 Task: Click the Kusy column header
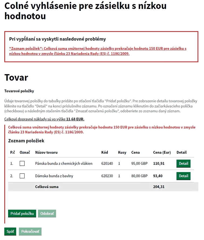coord(122,153)
